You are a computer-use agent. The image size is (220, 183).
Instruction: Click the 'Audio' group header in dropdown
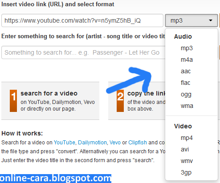coord(183,36)
